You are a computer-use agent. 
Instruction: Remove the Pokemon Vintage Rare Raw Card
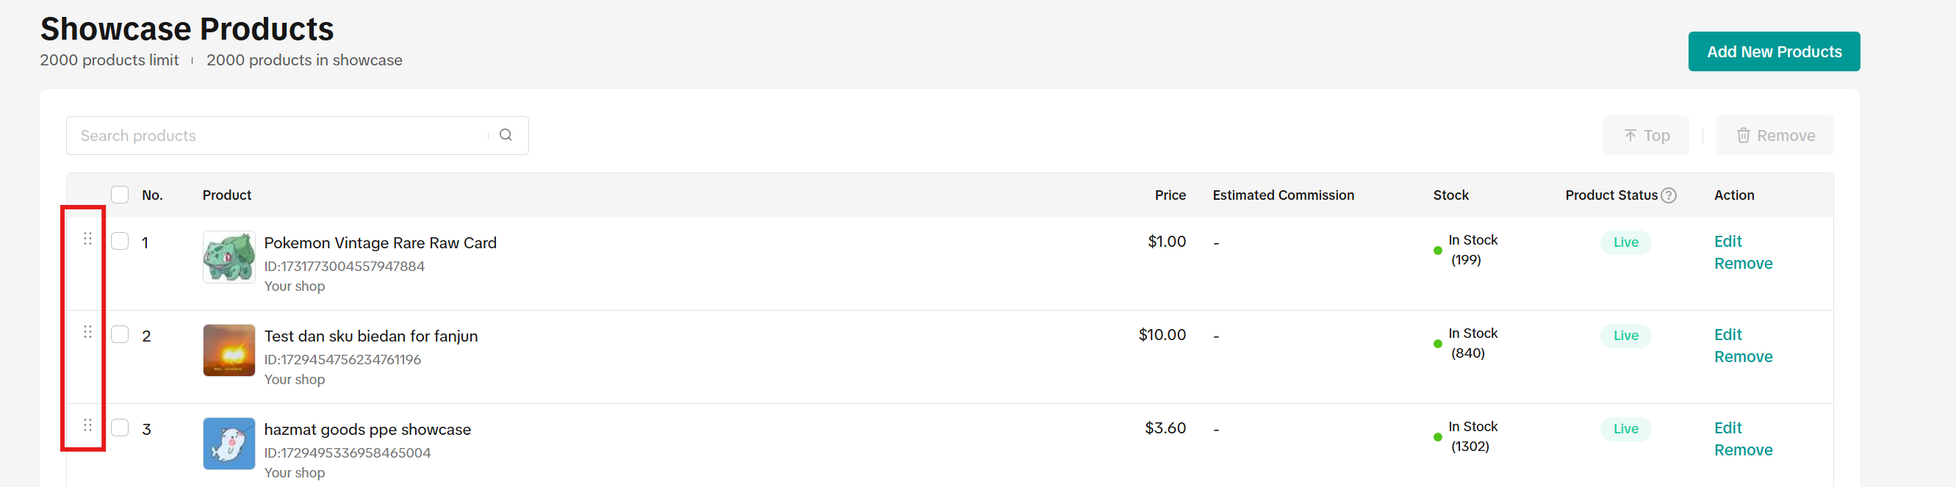coord(1743,263)
